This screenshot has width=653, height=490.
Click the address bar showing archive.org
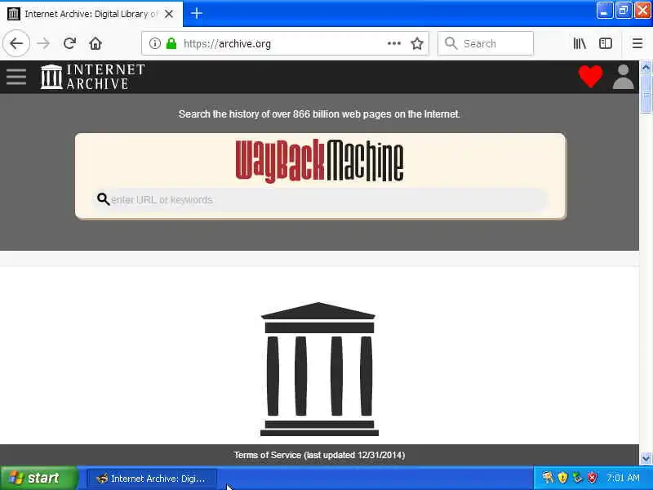tap(285, 43)
